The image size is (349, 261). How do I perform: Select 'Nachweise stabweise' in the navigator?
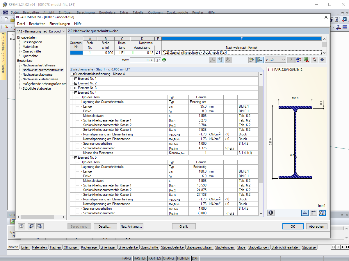click(x=38, y=75)
